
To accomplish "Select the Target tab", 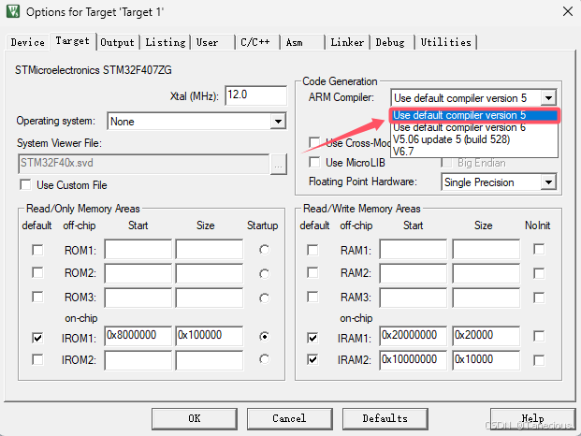I will pyautogui.click(x=73, y=41).
